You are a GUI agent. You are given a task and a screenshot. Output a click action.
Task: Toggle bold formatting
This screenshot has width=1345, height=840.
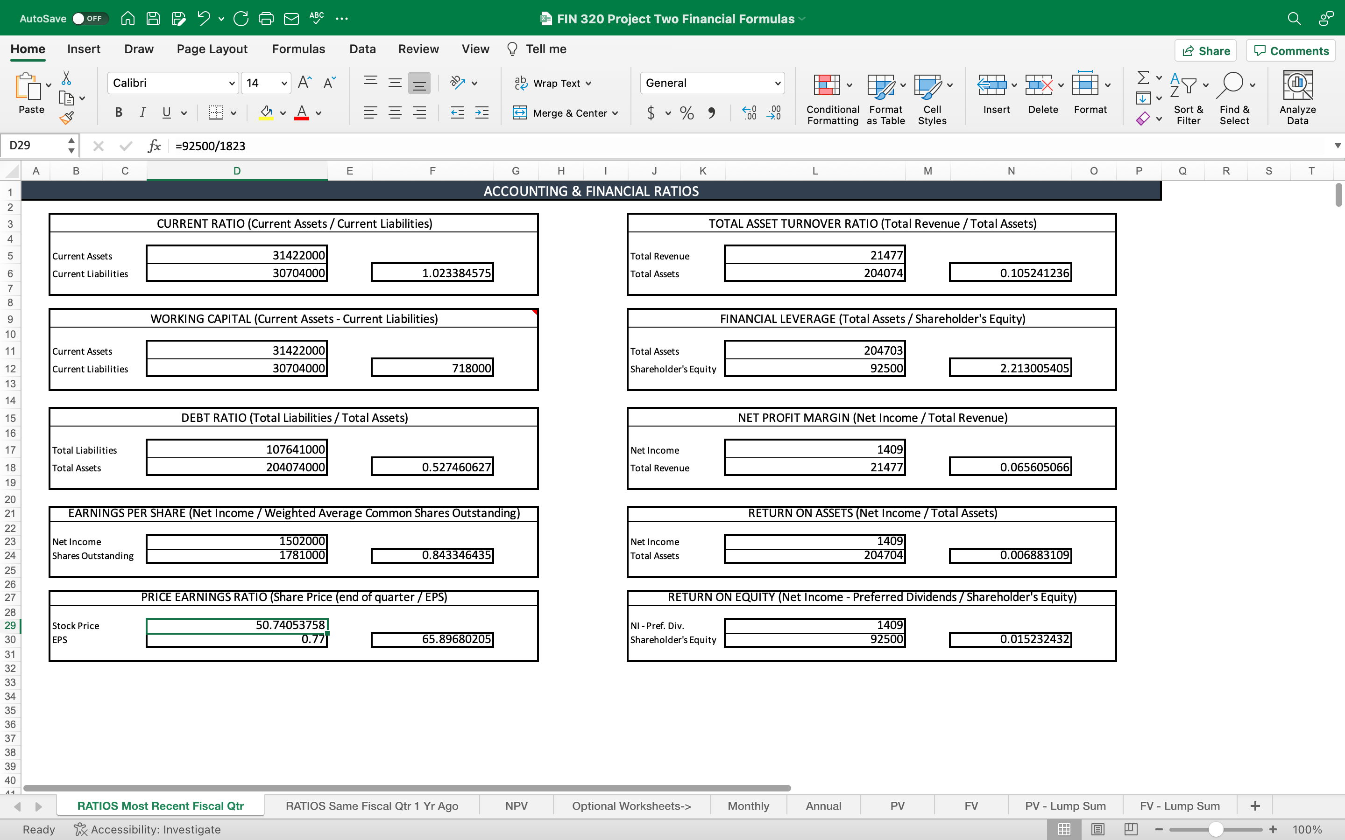coord(118,113)
